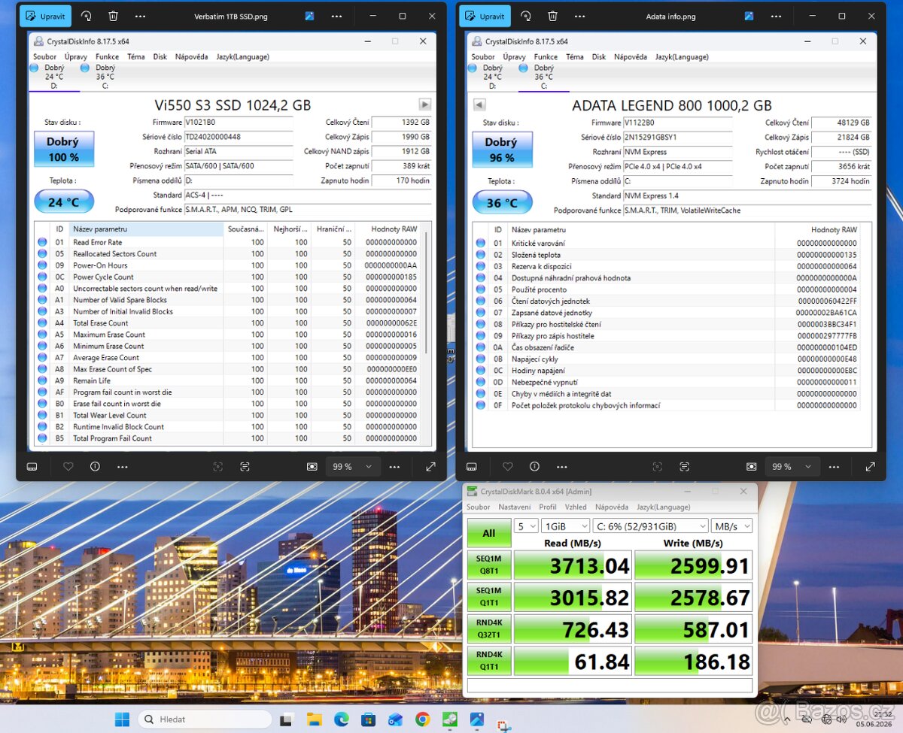Image resolution: width=903 pixels, height=733 pixels.
Task: Open Task View from the taskbar
Action: coord(286,719)
